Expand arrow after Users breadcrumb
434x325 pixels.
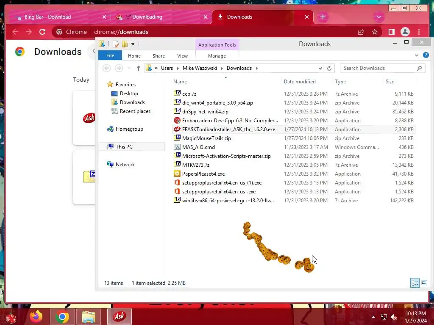coord(178,68)
